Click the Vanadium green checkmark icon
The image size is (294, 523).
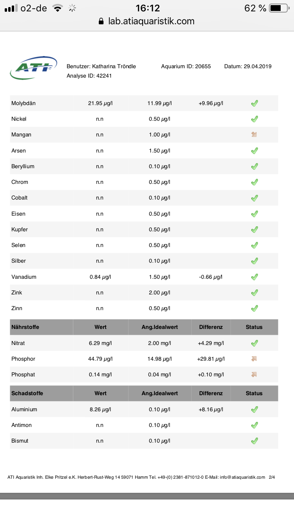coord(254,277)
